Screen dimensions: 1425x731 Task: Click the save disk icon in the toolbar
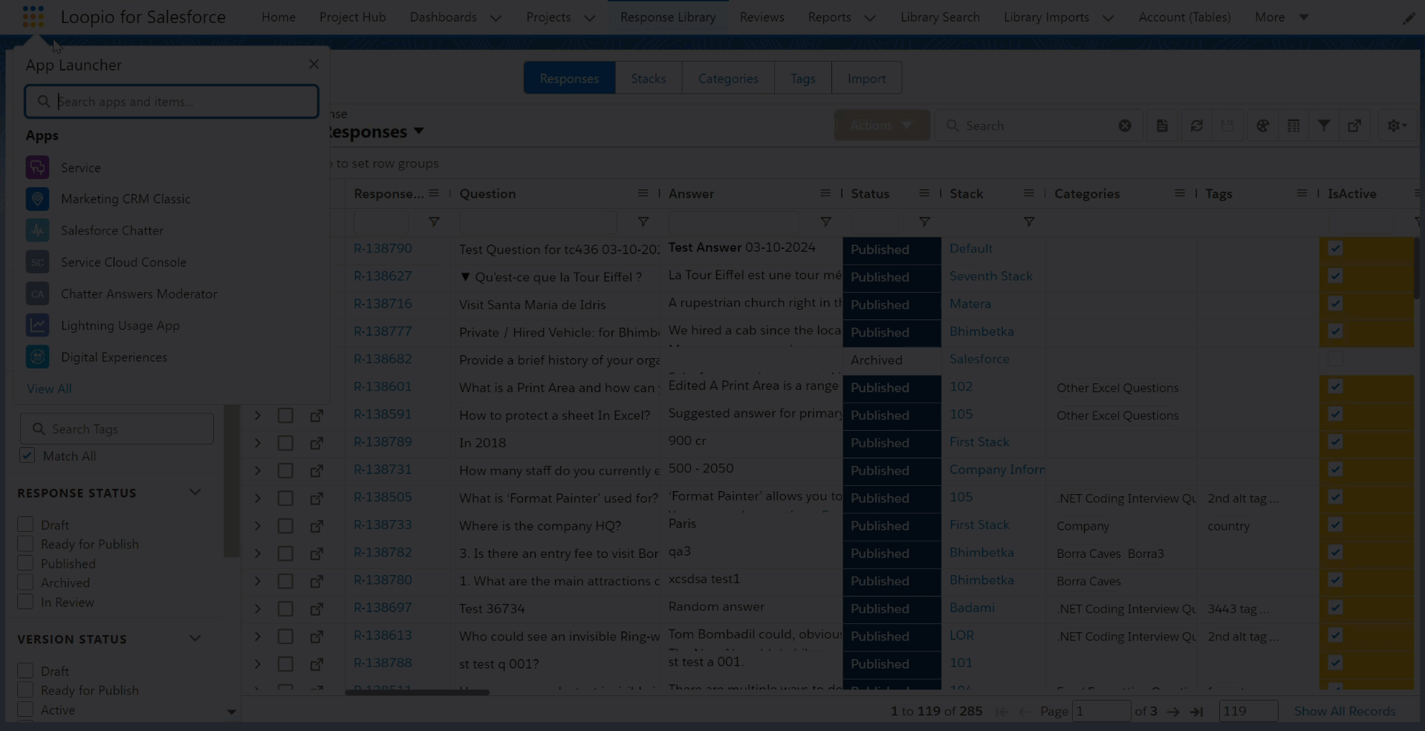1227,126
